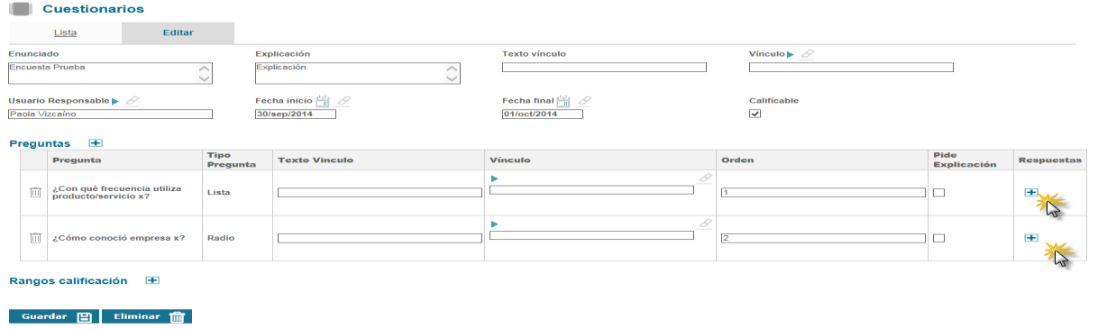
Task: Check Pide Explicación for the first question
Action: 938,193
